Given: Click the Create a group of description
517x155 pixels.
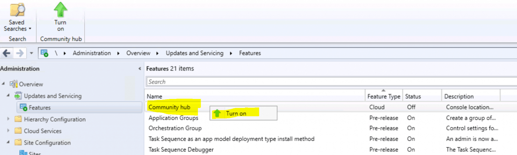Looking at the screenshot, I should tap(471, 118).
